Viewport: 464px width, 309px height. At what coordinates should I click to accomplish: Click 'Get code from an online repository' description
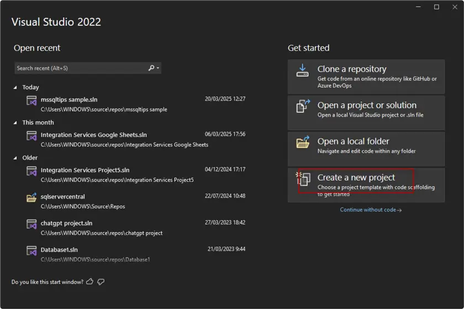377,82
